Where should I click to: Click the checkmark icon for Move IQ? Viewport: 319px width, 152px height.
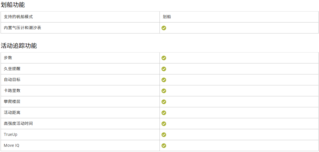[164, 146]
